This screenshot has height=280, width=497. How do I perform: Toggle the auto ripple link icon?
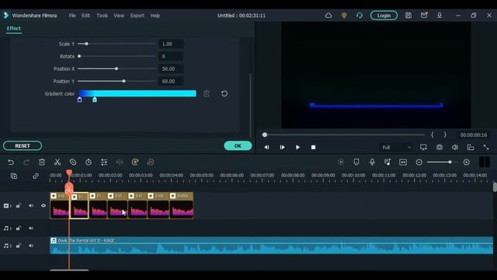[x=36, y=176]
